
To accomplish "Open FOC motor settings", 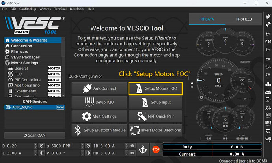I will (x=33, y=74).
